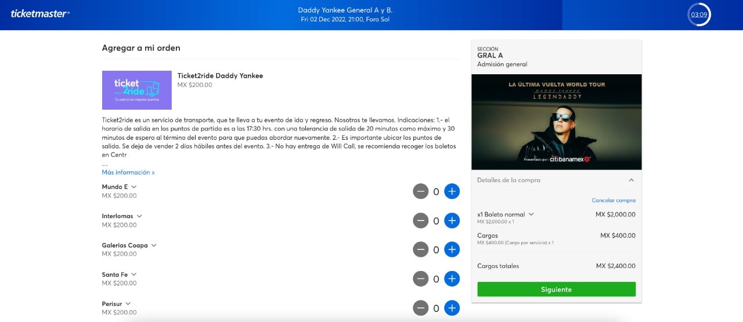Click the Interlomas location name

(117, 216)
